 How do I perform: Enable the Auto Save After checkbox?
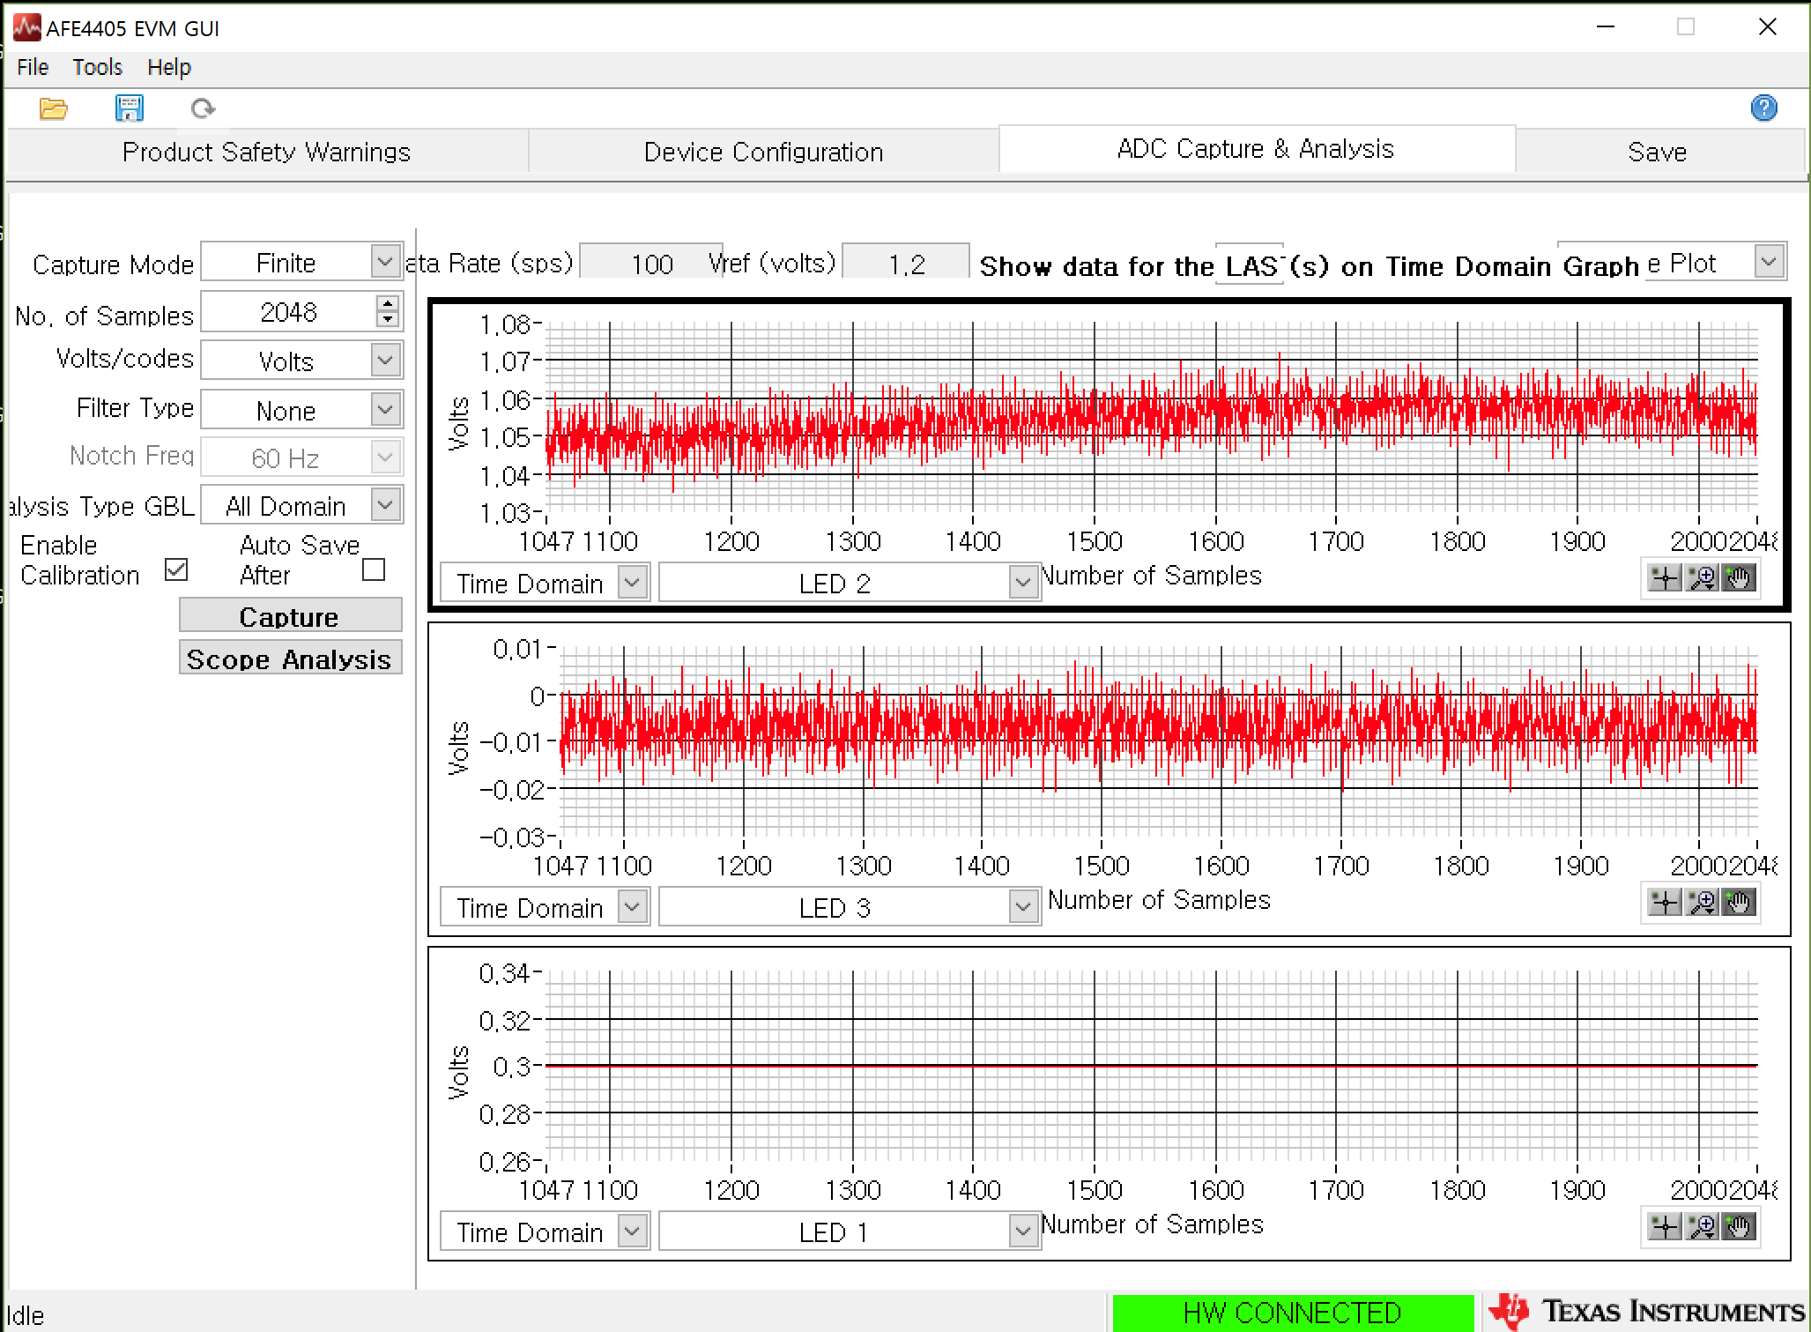tap(374, 569)
